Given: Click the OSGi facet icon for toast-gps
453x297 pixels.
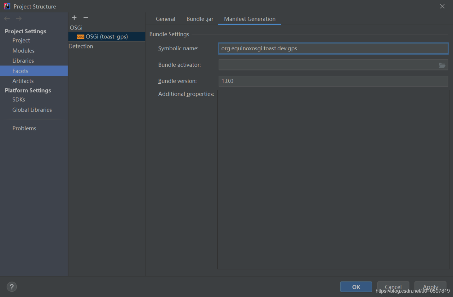Looking at the screenshot, I should pos(80,37).
